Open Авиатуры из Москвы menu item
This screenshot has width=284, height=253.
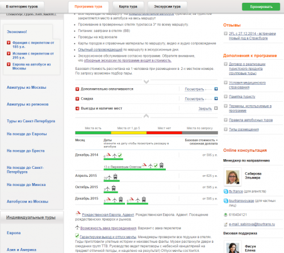(x=27, y=88)
